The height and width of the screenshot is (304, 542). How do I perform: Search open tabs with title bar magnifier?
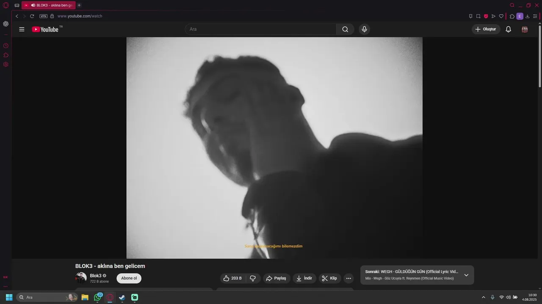click(x=512, y=5)
